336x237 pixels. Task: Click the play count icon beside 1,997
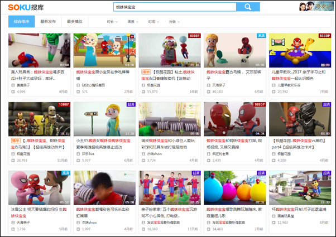click(78, 229)
